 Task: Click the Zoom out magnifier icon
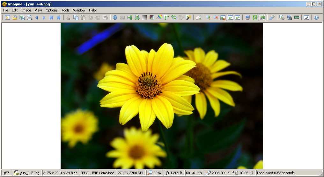216,18
